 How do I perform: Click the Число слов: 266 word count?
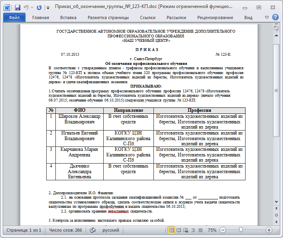point(65,230)
